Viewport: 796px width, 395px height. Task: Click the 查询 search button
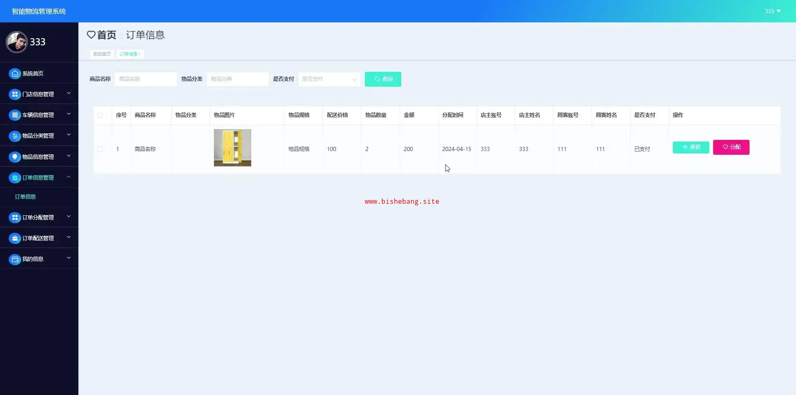[383, 79]
